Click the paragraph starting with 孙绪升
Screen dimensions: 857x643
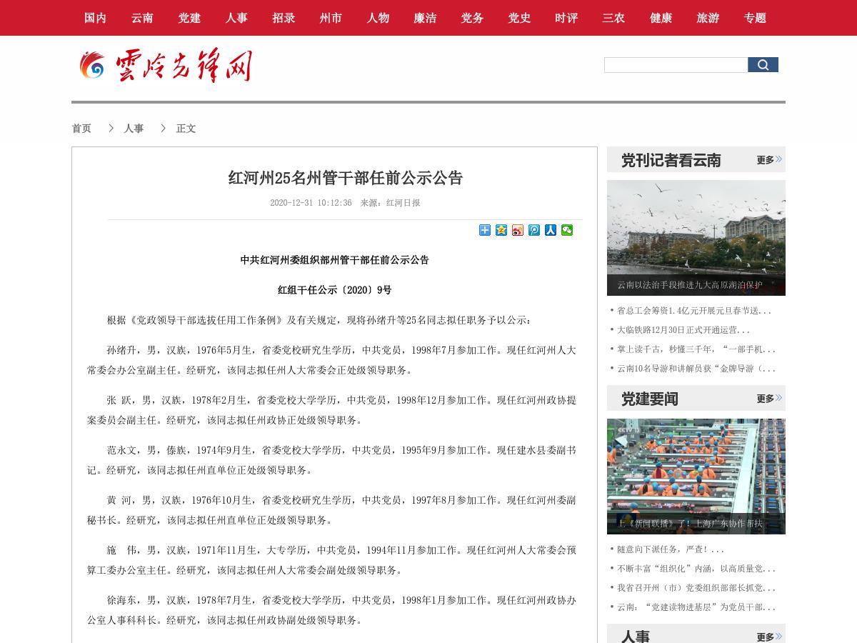coord(331,360)
